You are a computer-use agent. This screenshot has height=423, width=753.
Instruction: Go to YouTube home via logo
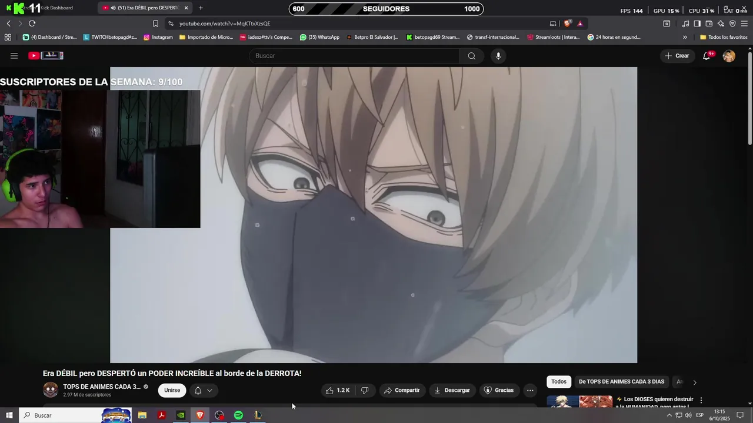(x=46, y=56)
